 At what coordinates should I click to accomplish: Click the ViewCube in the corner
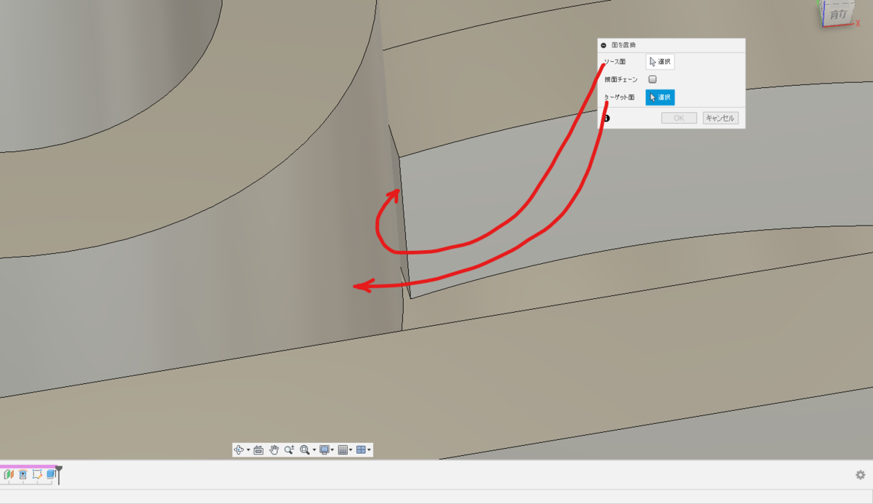click(837, 13)
